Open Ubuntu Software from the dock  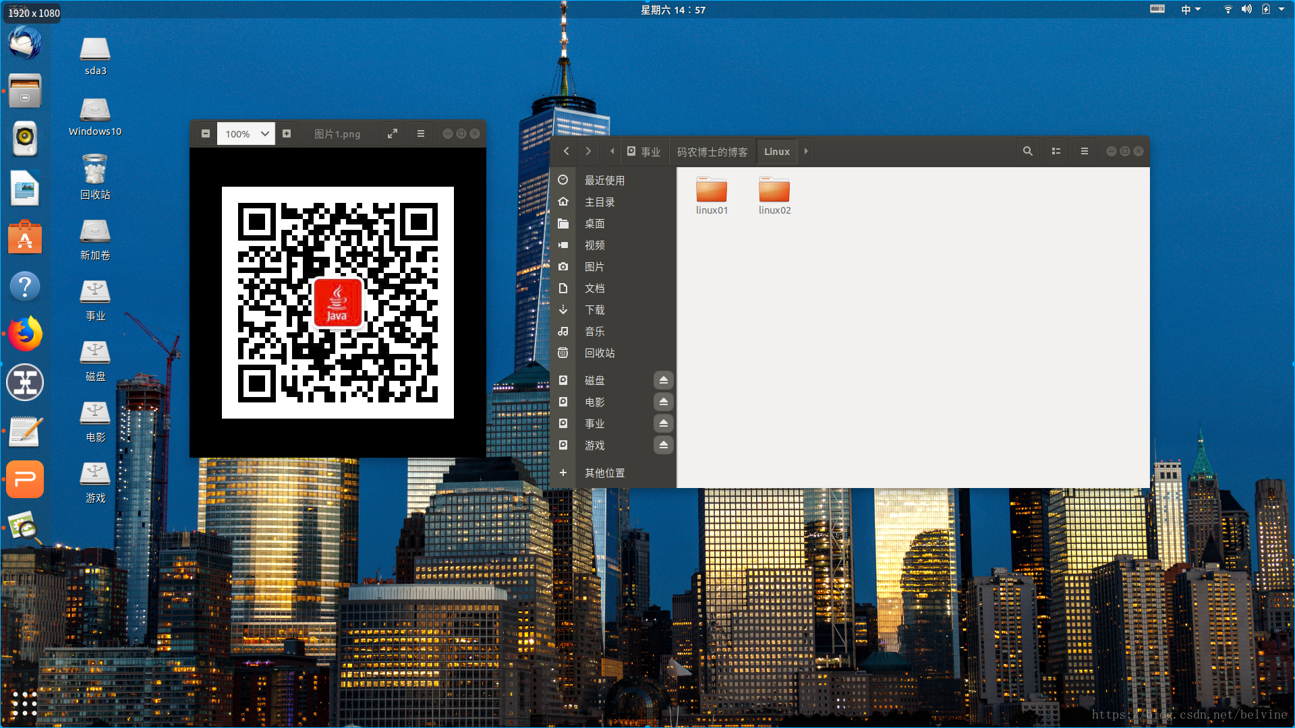pos(25,237)
